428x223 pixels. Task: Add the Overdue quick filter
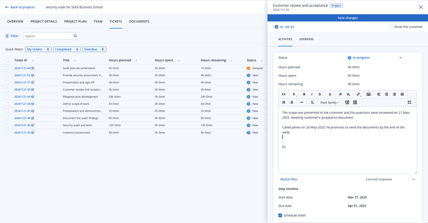pyautogui.click(x=94, y=49)
